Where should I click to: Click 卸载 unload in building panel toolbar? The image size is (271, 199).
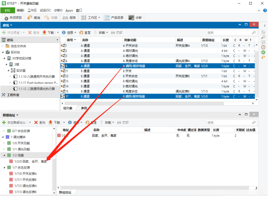pyautogui.click(x=101, y=32)
